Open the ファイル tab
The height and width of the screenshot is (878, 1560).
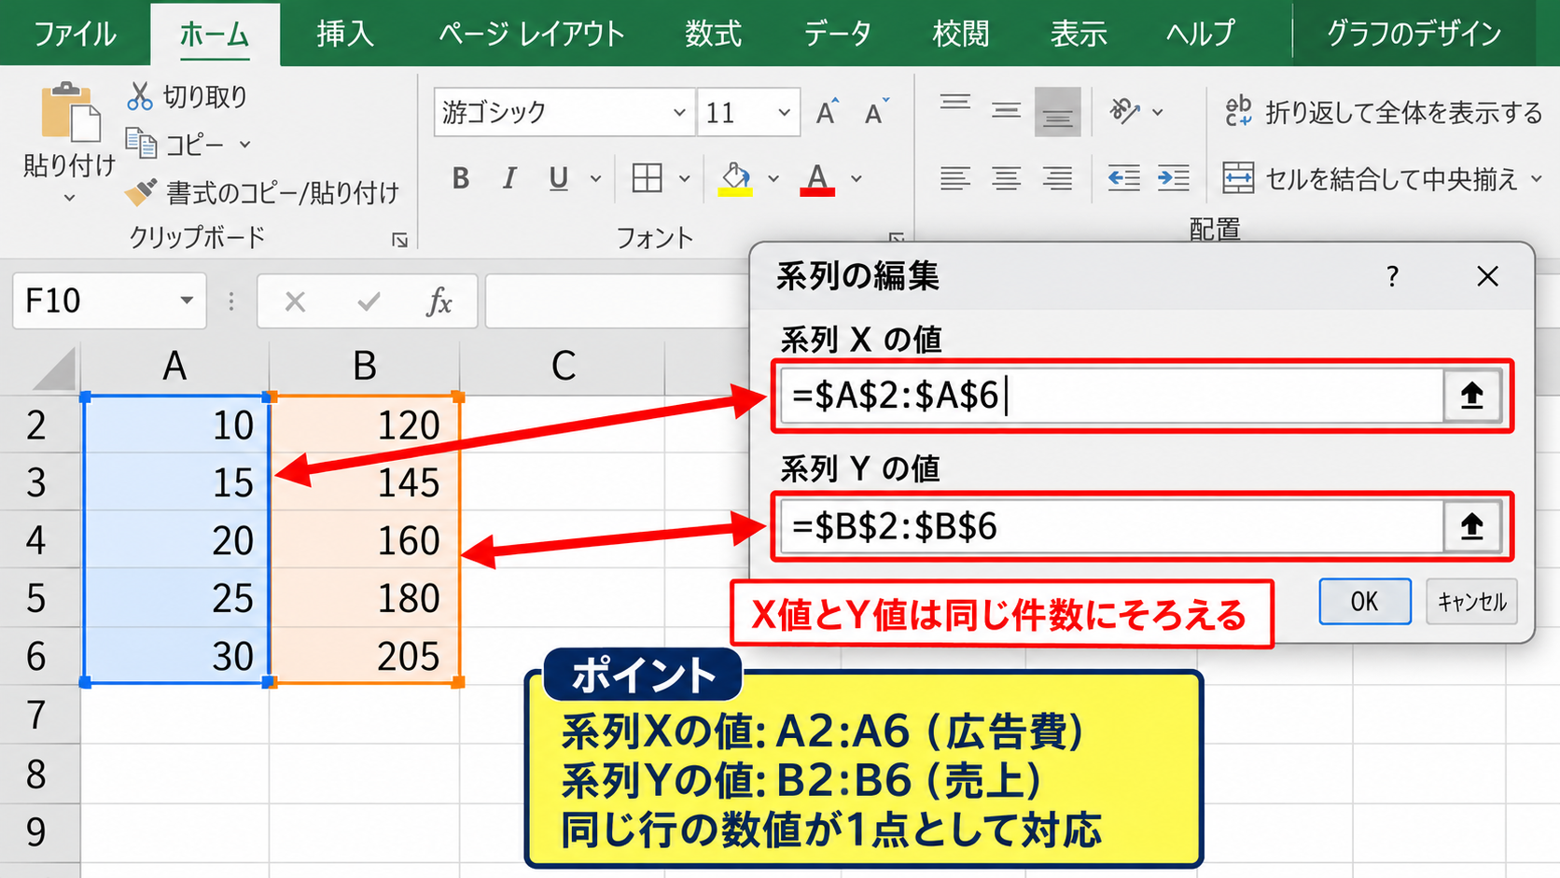(75, 34)
